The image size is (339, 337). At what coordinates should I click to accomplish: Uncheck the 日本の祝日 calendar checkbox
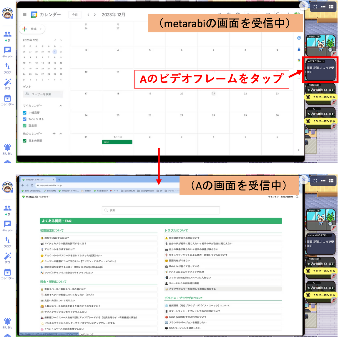pos(24,141)
